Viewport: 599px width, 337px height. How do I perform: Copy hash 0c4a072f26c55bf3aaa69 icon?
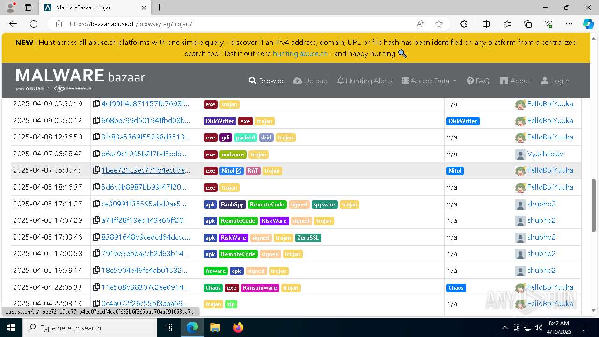pyautogui.click(x=96, y=303)
